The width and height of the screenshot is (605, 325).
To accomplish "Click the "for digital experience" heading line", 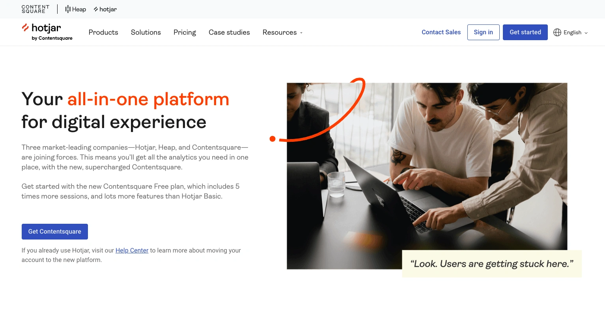I will click(x=114, y=122).
